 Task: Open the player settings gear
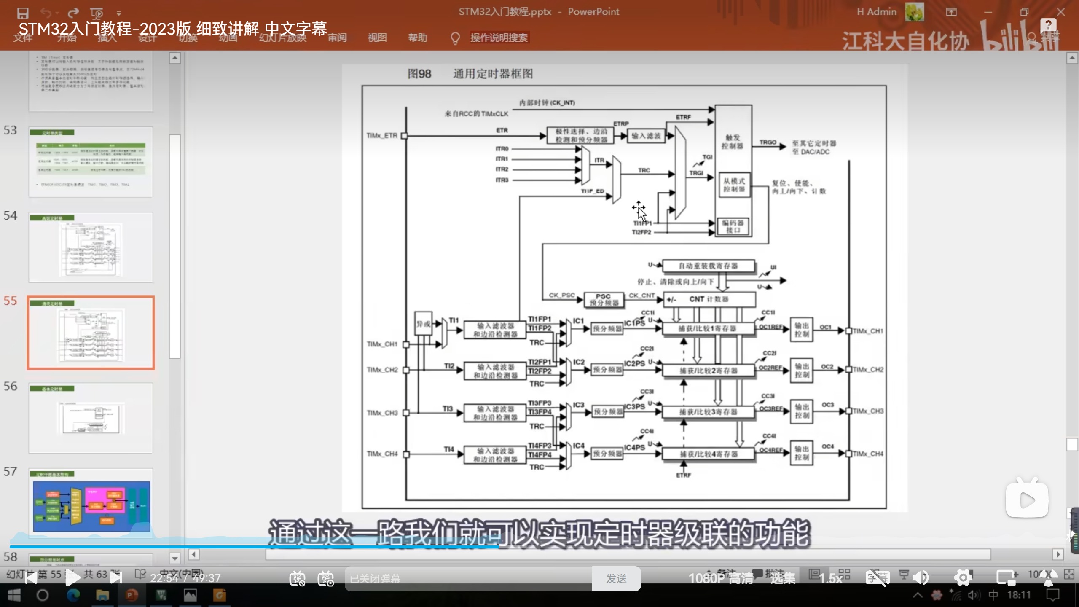963,578
